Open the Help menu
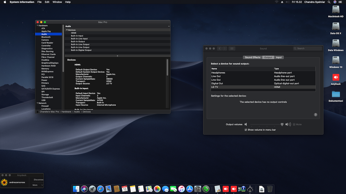The image size is (346, 194). click(68, 2)
